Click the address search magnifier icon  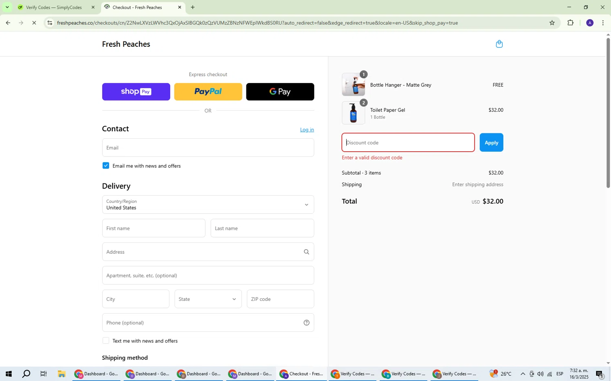tap(306, 252)
